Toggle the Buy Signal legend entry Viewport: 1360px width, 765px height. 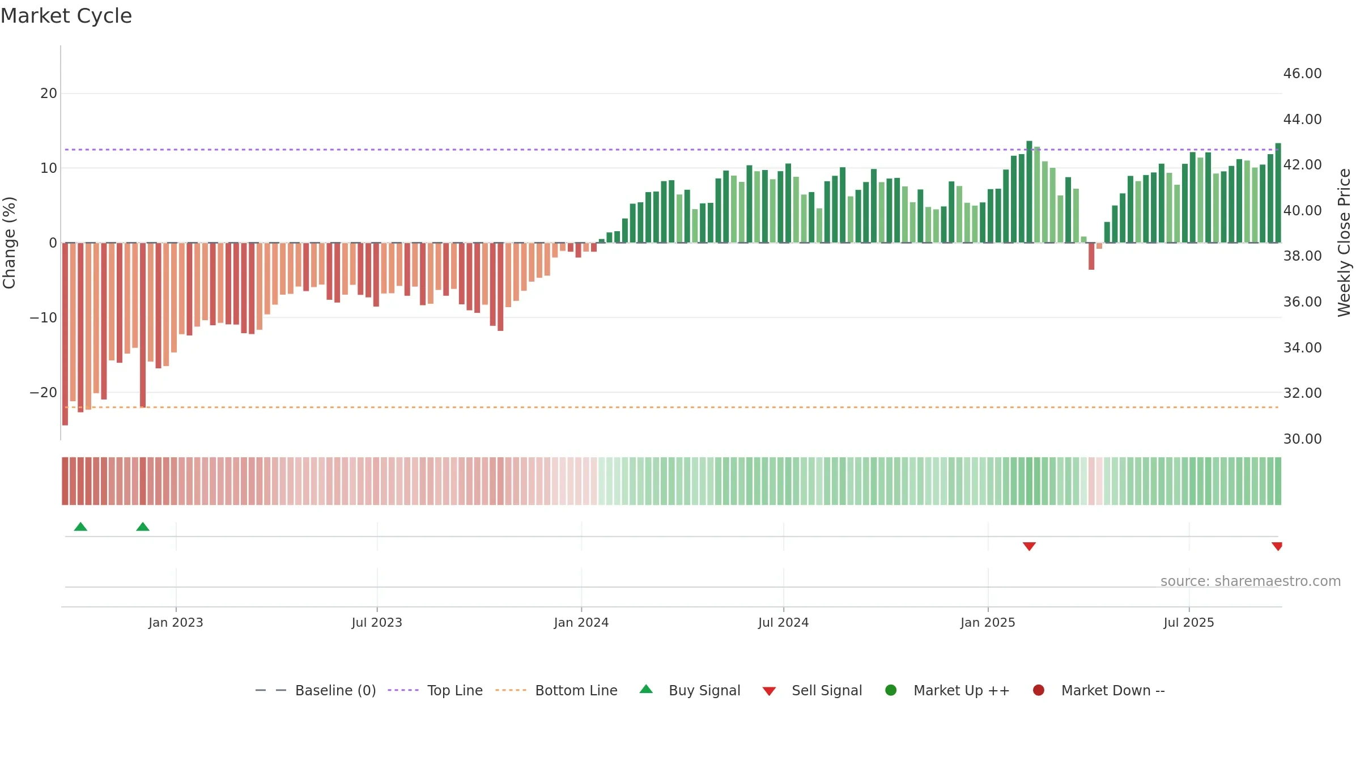coord(690,690)
